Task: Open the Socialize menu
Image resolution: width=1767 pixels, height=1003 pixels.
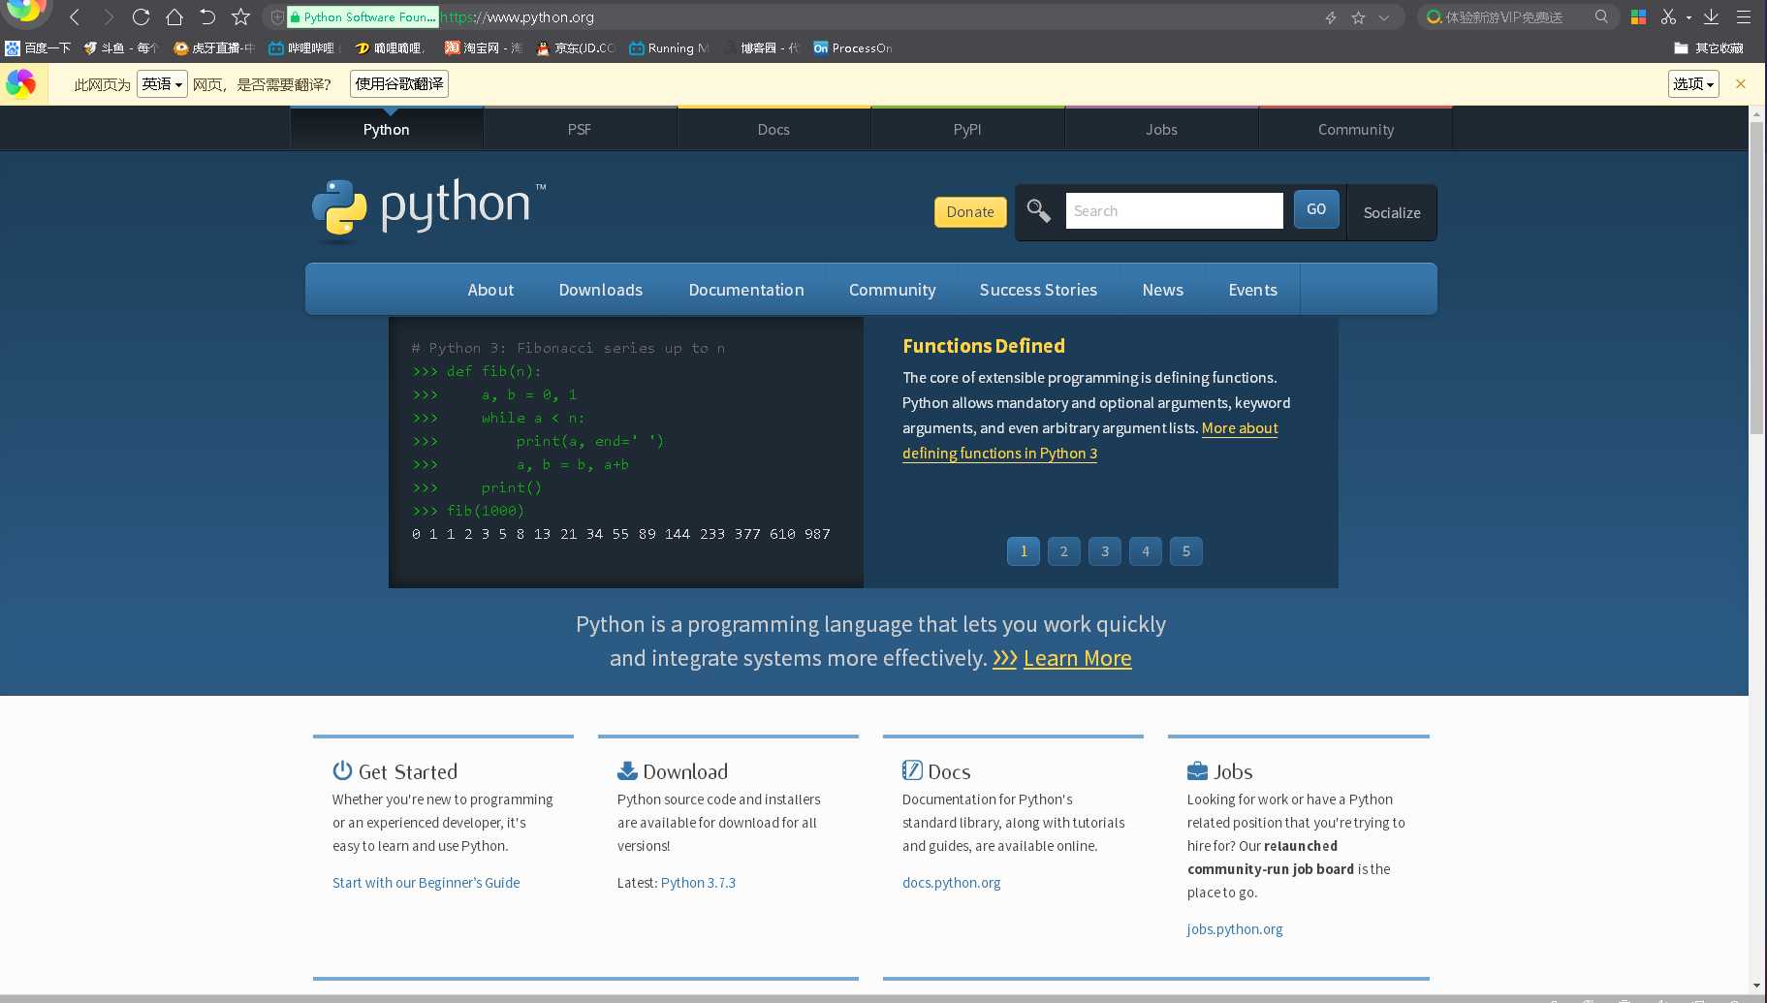Action: tap(1392, 212)
